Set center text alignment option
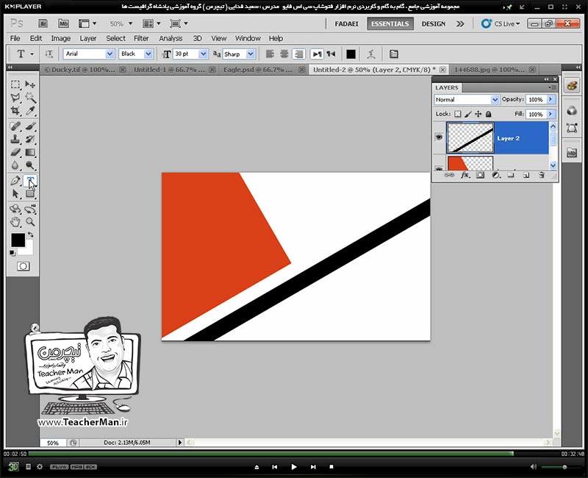 click(x=284, y=54)
